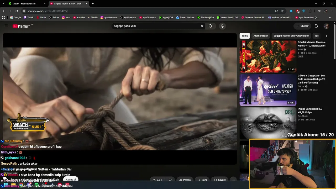Open the media control music icon
Viewport: 336px width, 189px height.
(x=319, y=11)
